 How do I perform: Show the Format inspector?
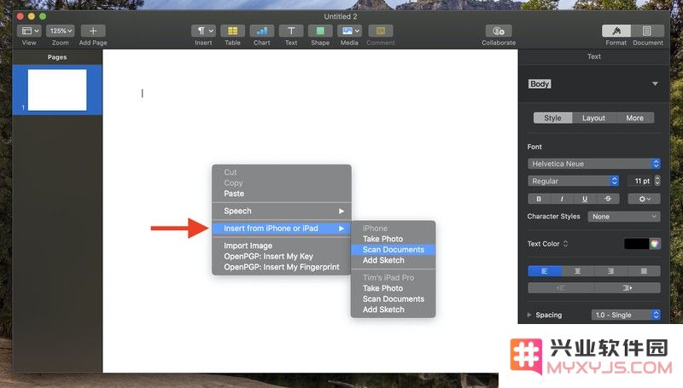point(616,31)
